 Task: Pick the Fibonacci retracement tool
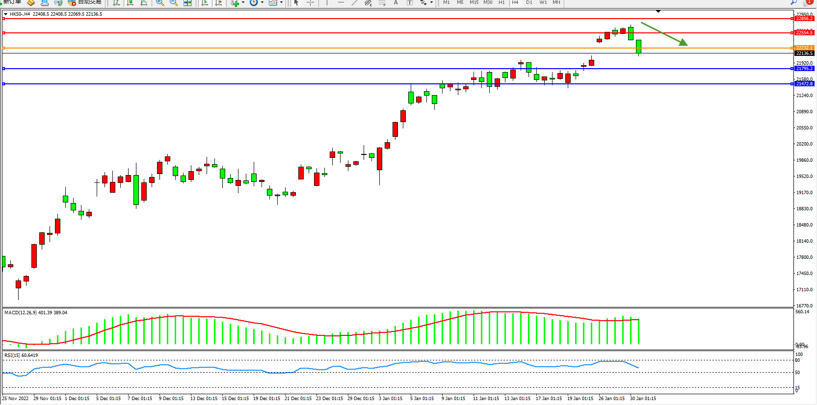pyautogui.click(x=382, y=2)
